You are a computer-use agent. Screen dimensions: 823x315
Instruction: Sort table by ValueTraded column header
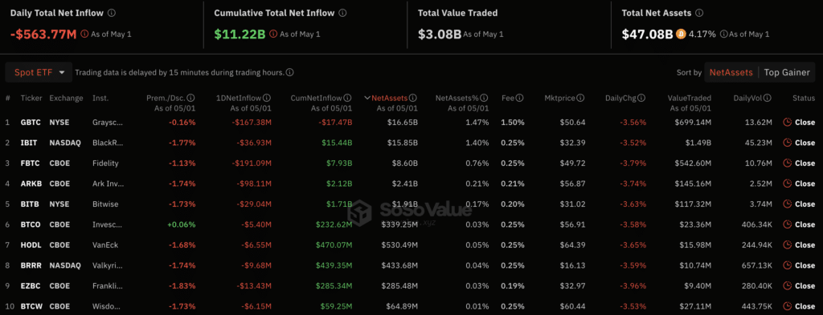click(x=689, y=98)
